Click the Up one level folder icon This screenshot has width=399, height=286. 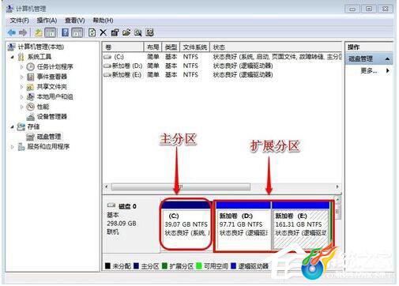click(39, 32)
